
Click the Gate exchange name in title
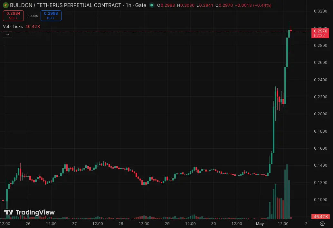[141, 5]
